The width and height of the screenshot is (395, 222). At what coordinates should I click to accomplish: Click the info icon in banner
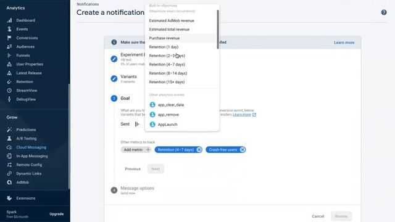(114, 43)
